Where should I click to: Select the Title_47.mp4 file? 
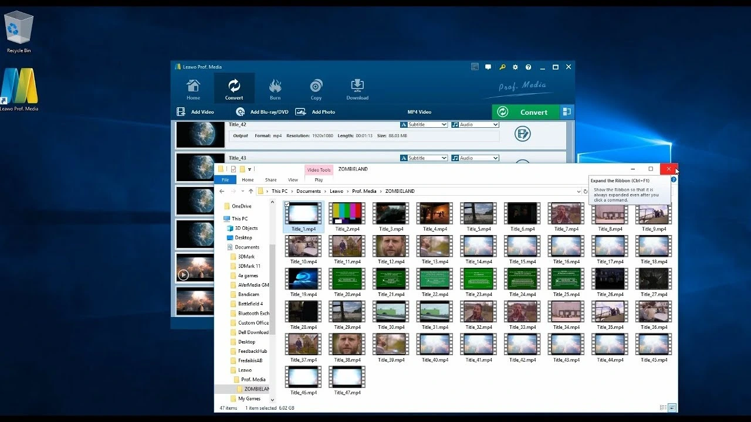347,380
